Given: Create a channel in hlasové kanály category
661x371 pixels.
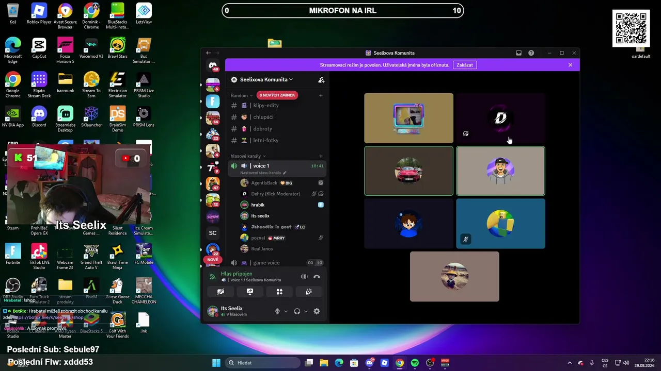Looking at the screenshot, I should [321, 156].
